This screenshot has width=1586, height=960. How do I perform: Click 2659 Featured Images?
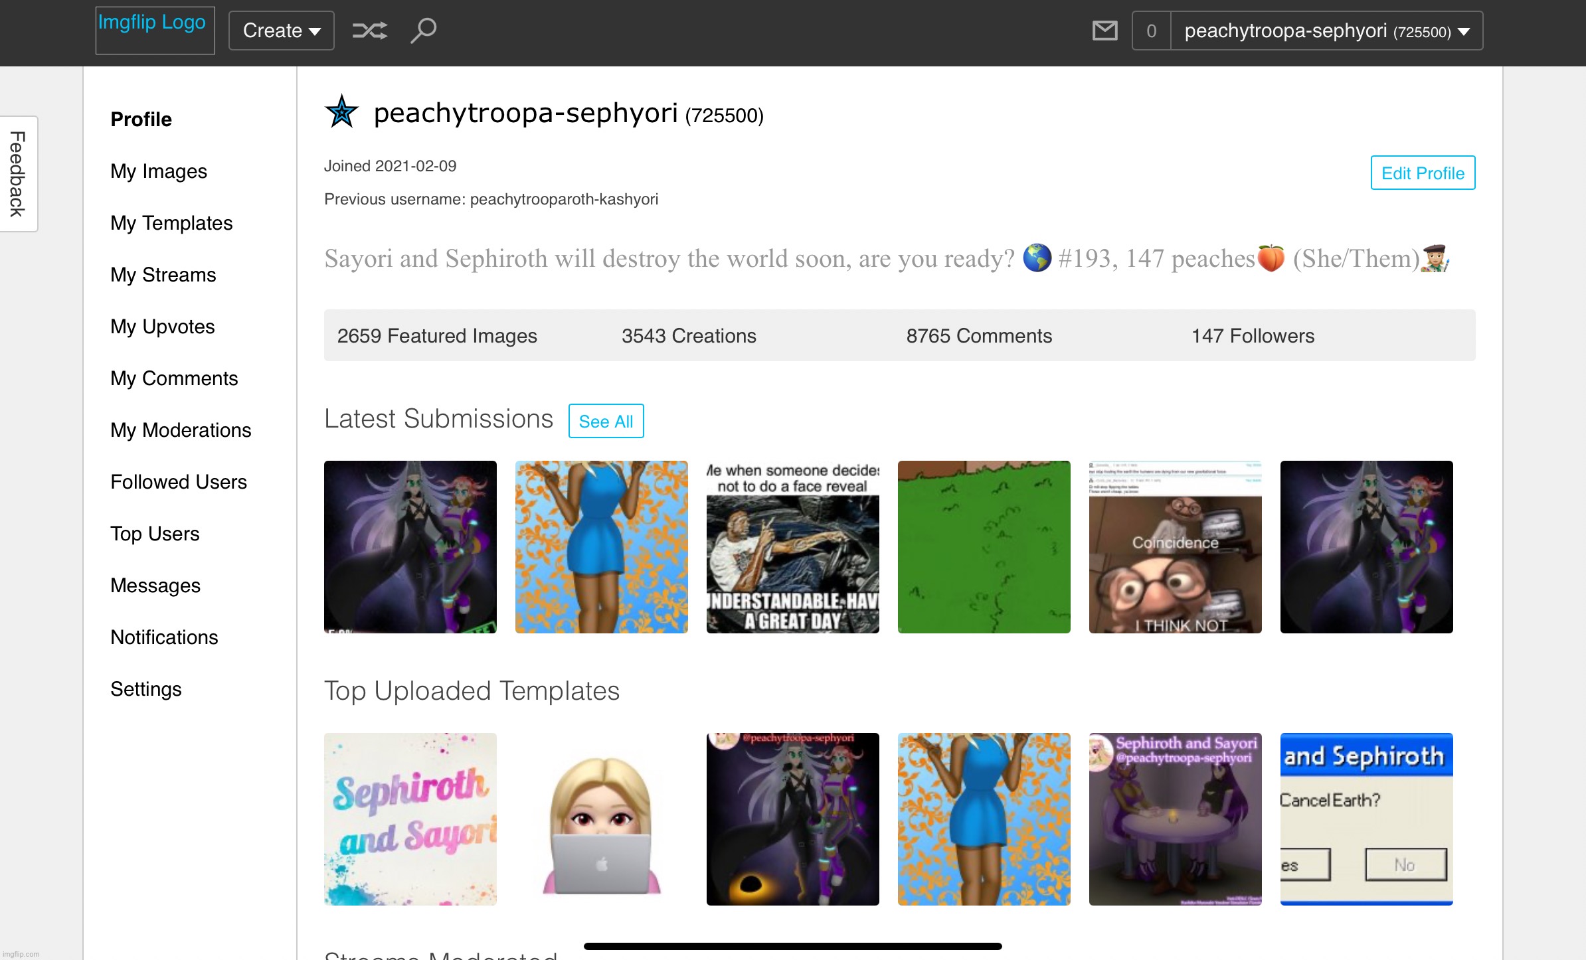(x=437, y=336)
